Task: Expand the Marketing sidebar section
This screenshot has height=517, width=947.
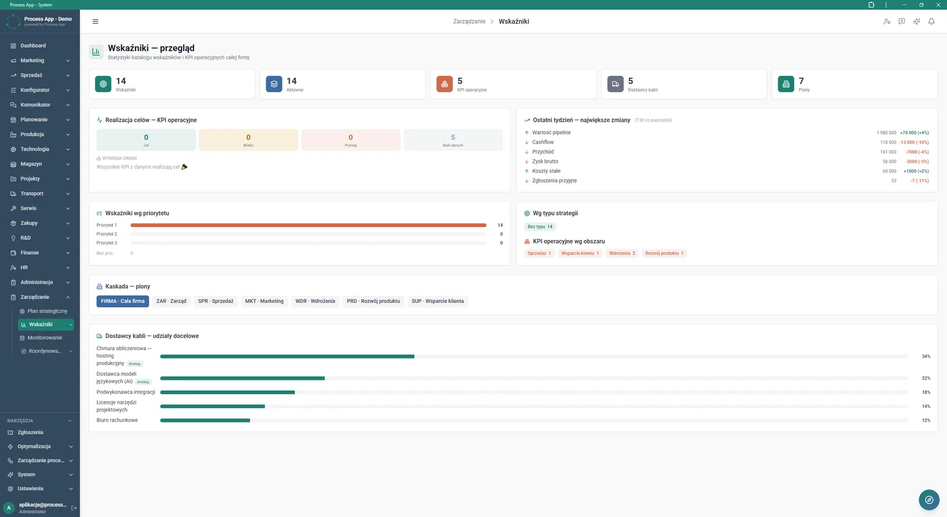Action: click(40, 60)
